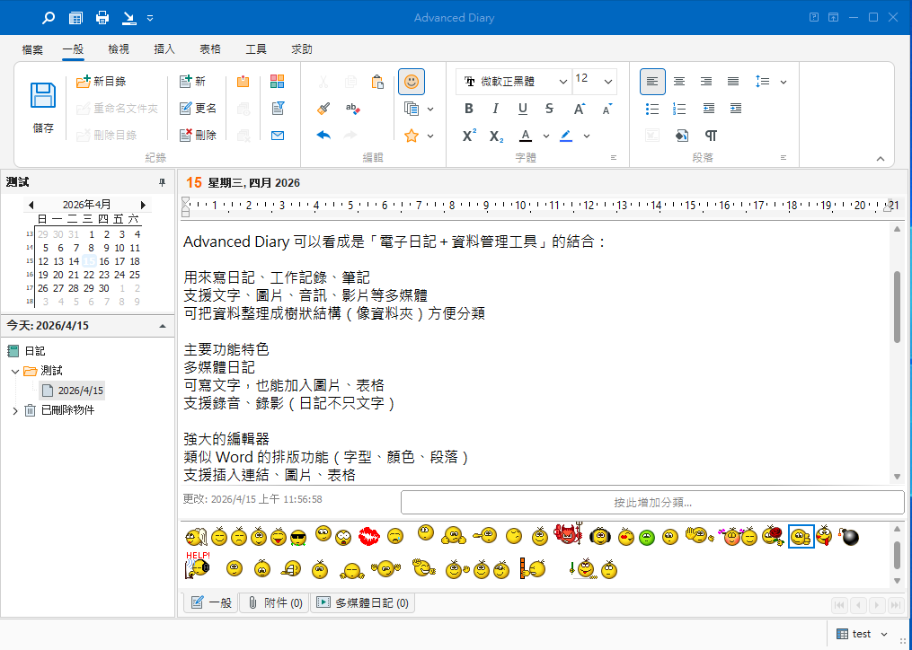Expand the 已刪除物件 tree node
912x650 pixels.
coord(15,410)
